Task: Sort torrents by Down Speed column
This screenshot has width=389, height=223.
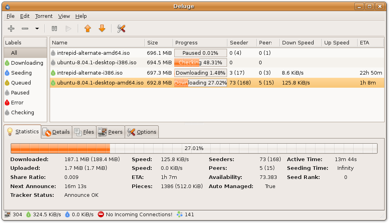Action: coord(300,43)
